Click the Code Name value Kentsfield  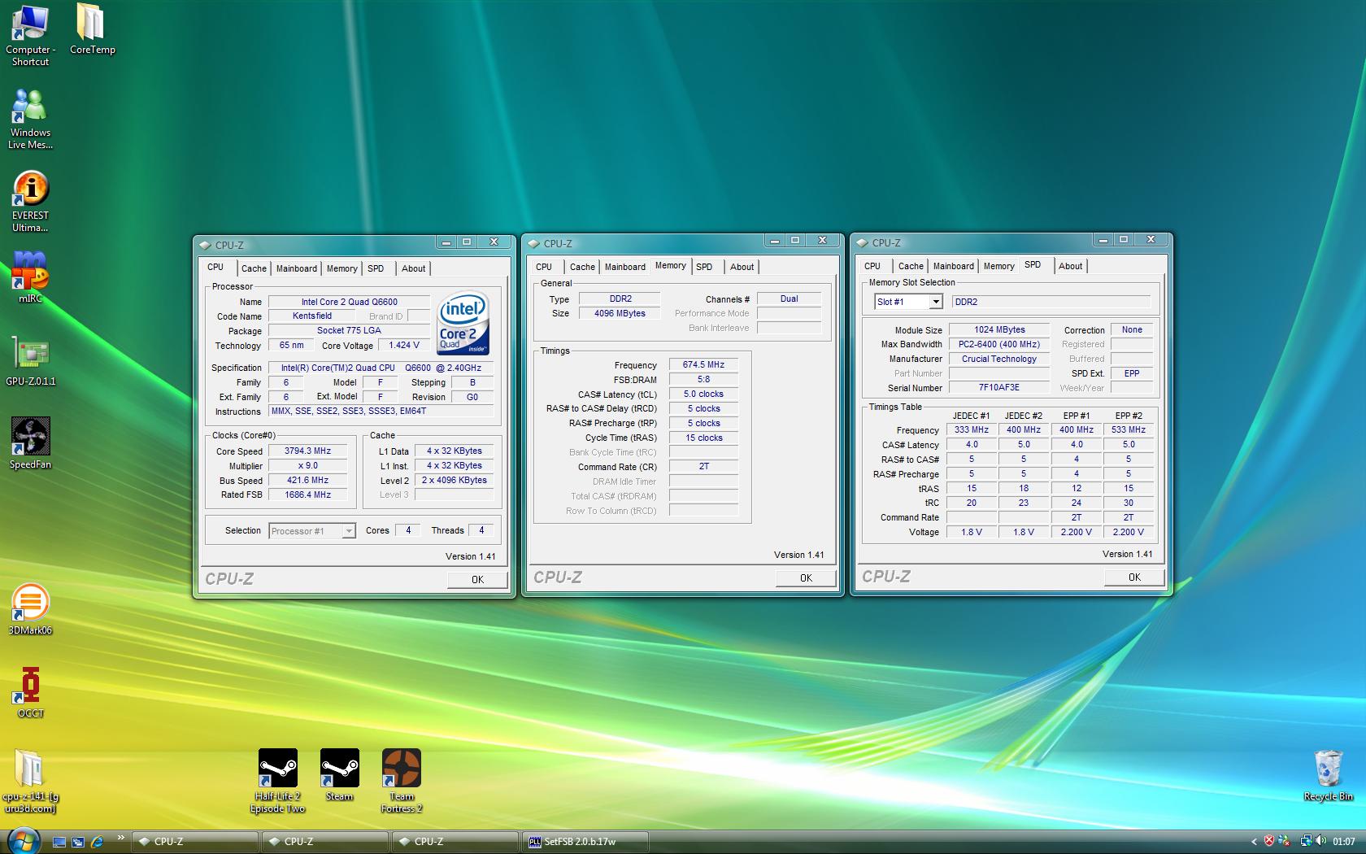312,316
